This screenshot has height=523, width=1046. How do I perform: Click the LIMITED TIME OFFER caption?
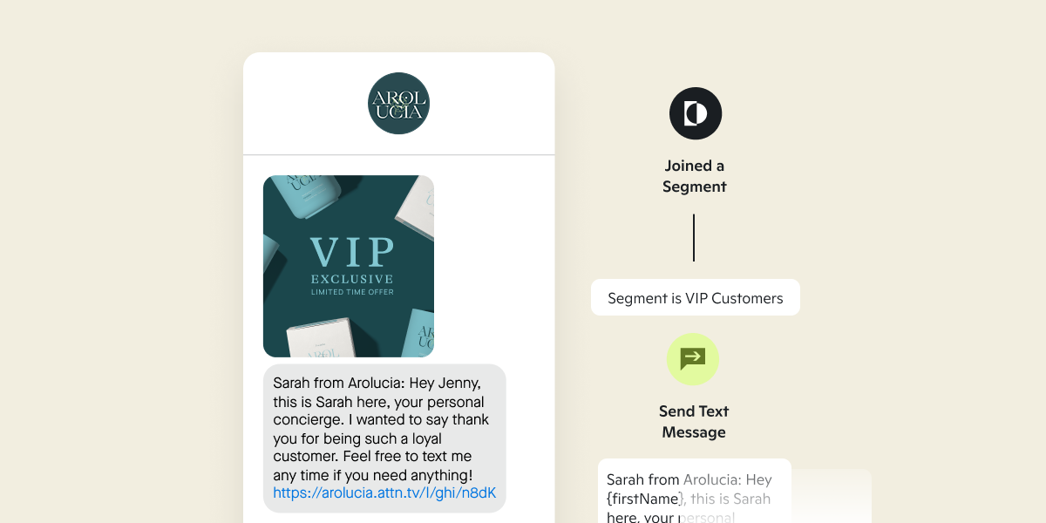click(352, 292)
